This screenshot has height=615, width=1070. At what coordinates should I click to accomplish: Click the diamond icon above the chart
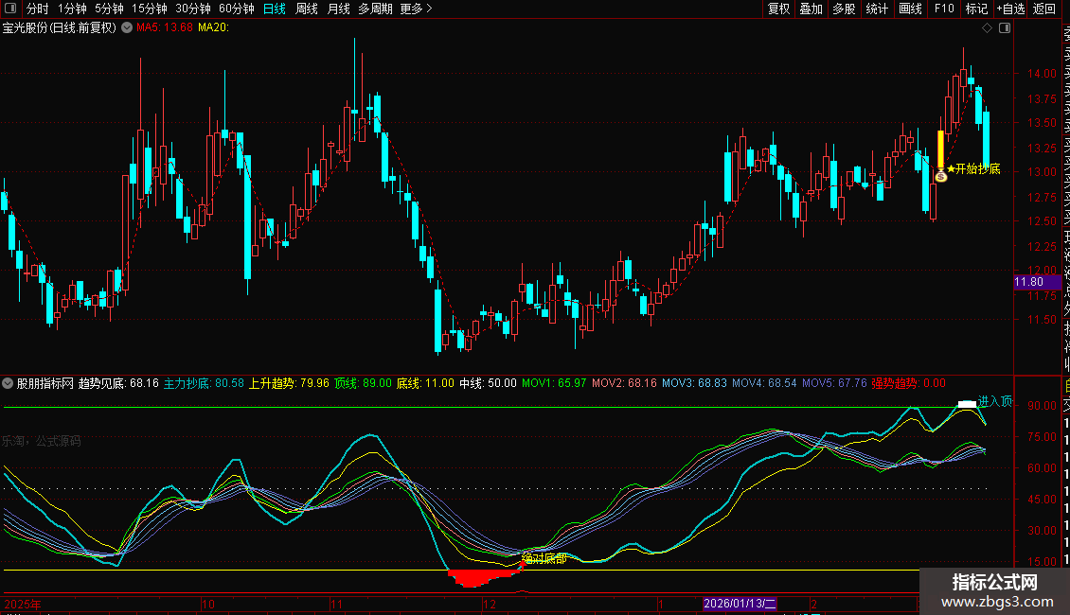pyautogui.click(x=988, y=28)
